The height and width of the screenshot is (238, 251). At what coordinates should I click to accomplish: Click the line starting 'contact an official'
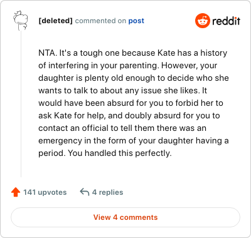pos(122,128)
